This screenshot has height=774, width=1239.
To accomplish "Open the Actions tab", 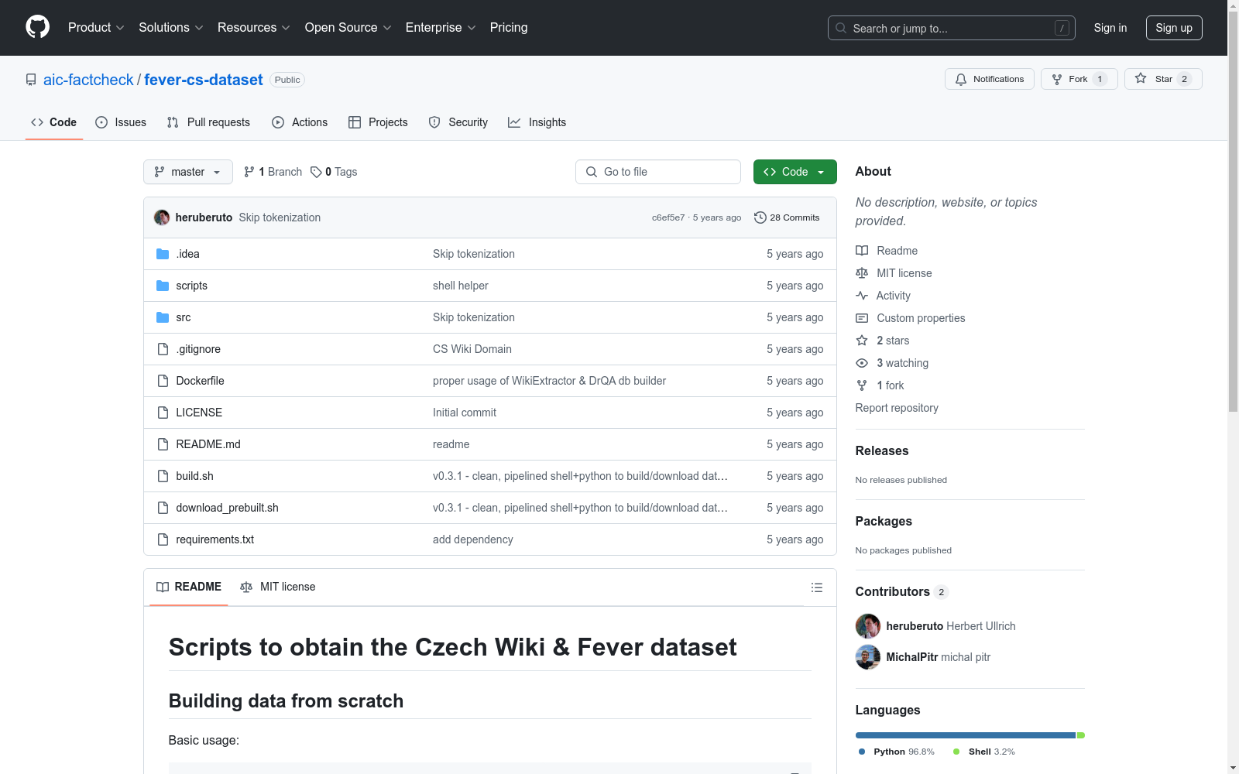I will 300,122.
